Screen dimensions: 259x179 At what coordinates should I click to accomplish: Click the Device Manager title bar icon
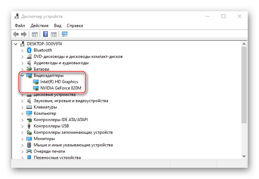point(17,16)
